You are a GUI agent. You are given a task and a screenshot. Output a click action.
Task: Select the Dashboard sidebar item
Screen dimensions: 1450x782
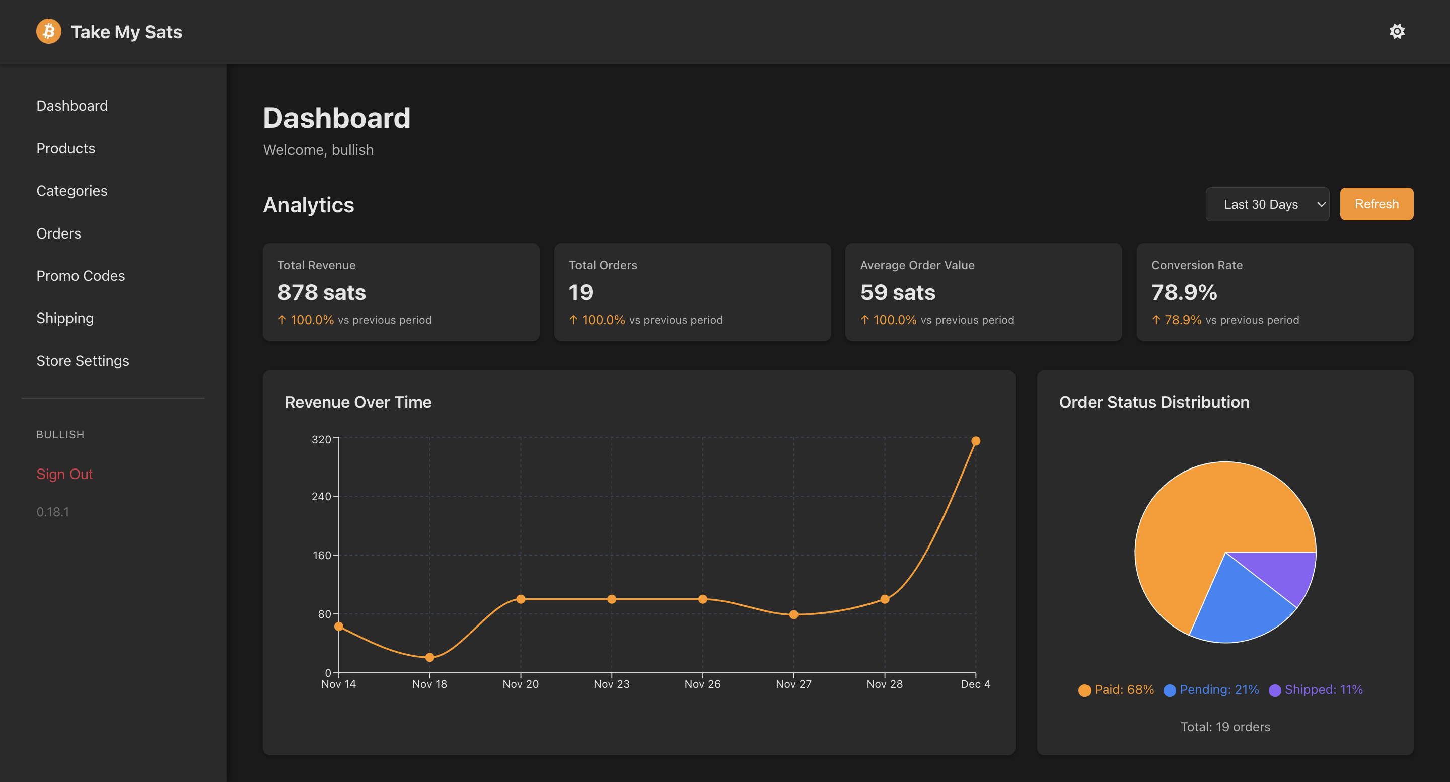pyautogui.click(x=71, y=106)
